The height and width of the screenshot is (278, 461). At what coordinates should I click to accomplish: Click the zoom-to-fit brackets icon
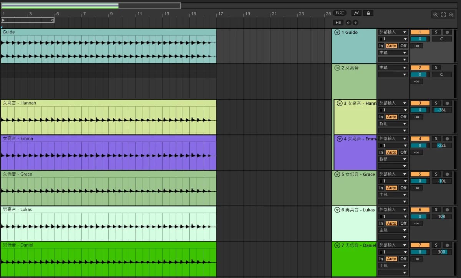pos(443,15)
